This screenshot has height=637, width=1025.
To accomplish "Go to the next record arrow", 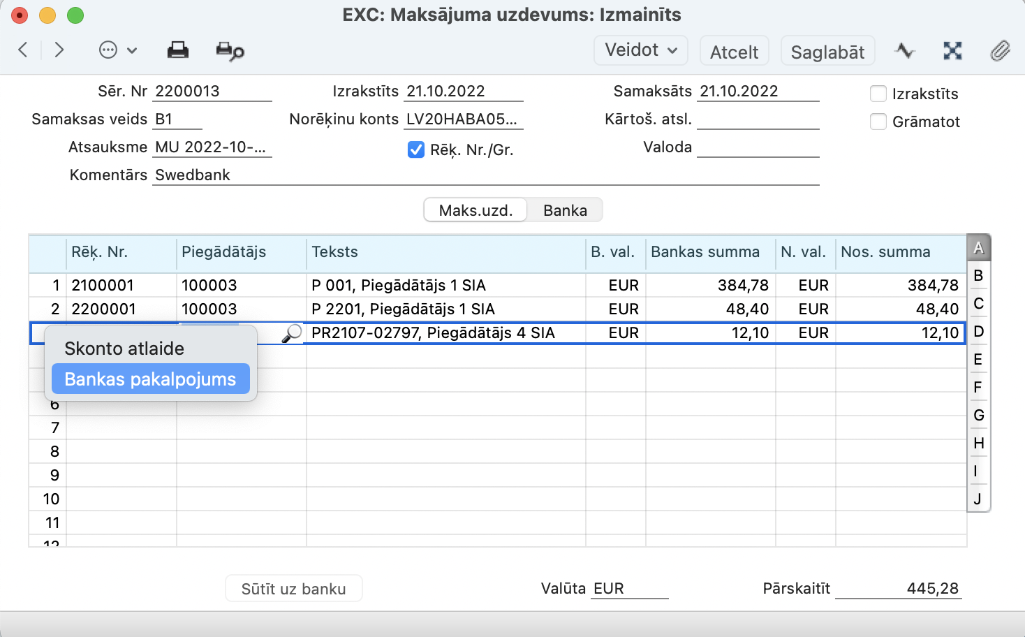I will (x=59, y=50).
